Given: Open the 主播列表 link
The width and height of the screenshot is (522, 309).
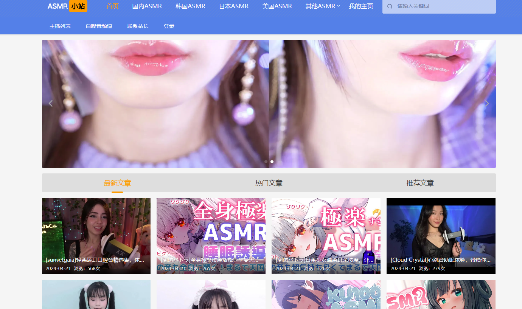Looking at the screenshot, I should click(x=60, y=26).
